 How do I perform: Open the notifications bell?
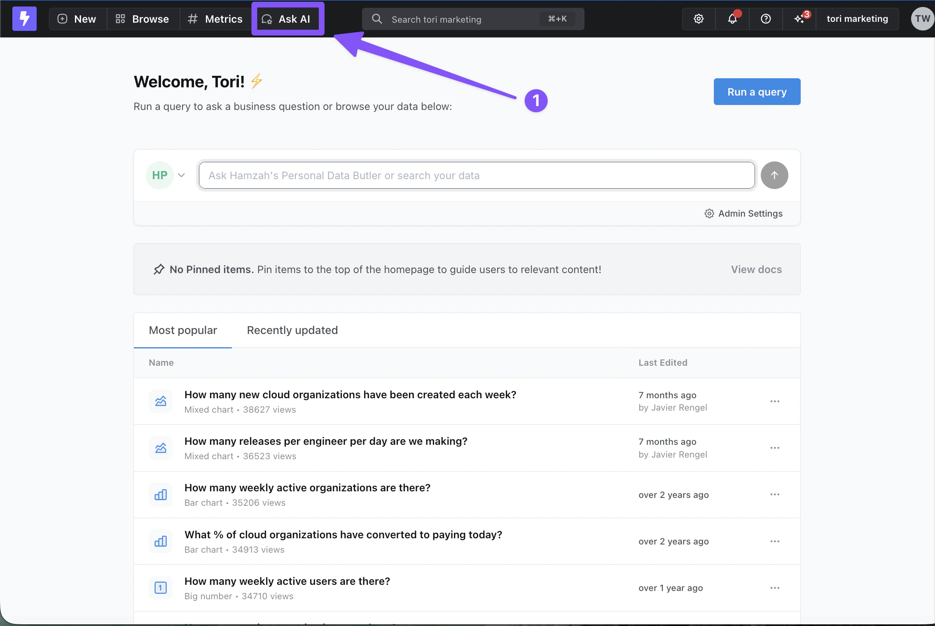(x=732, y=19)
